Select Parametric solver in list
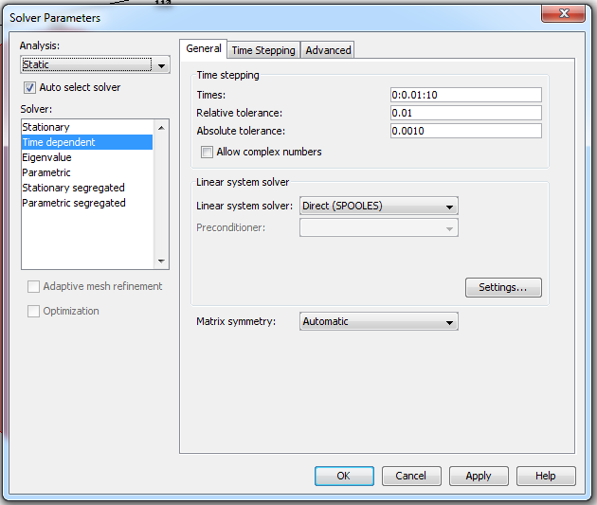The image size is (597, 505). tap(87, 172)
